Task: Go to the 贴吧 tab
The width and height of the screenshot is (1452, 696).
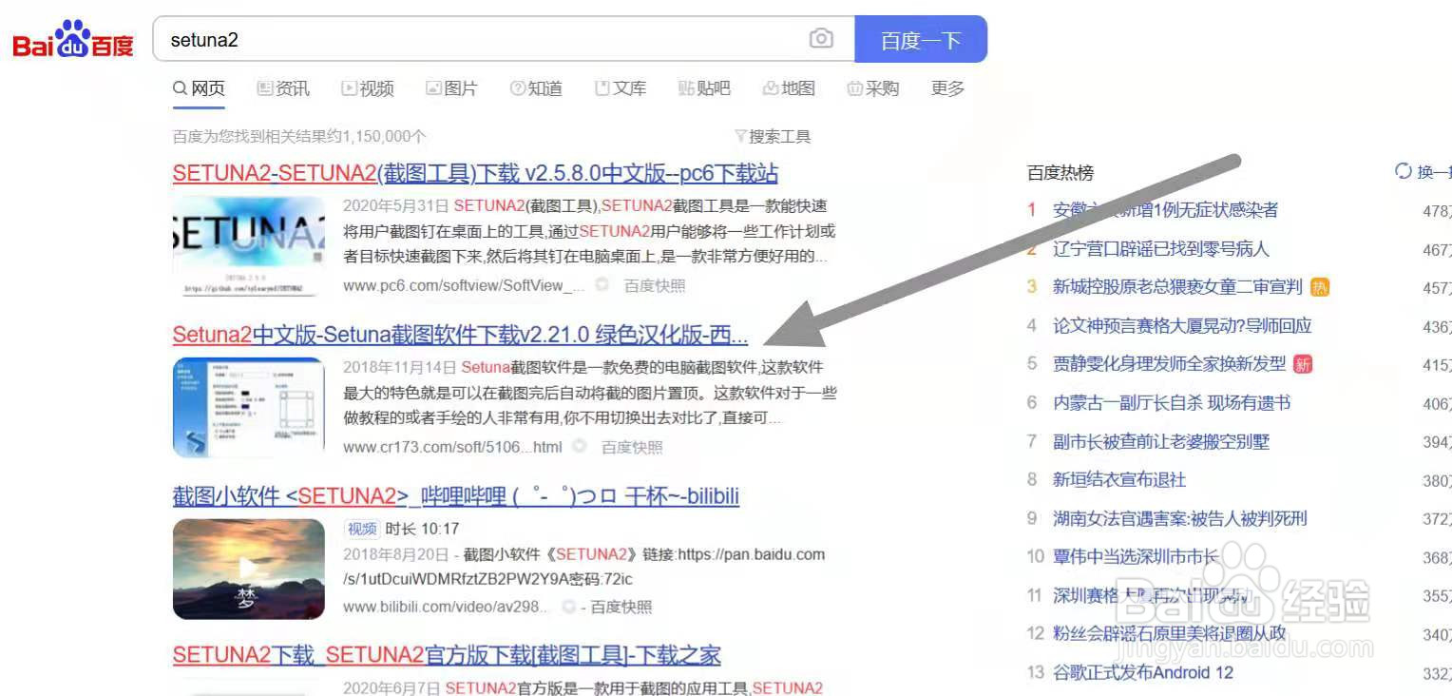Action: (x=704, y=88)
